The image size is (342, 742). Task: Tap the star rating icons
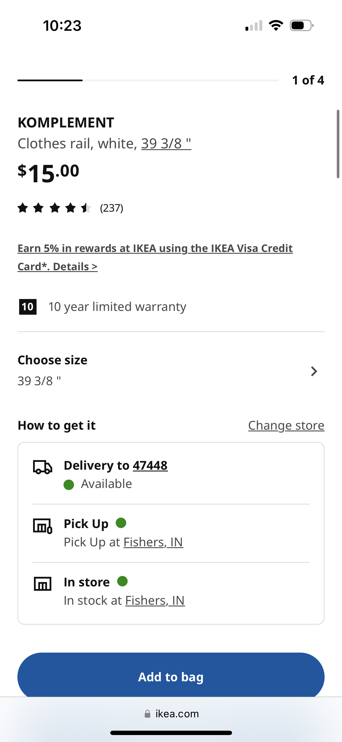point(54,208)
